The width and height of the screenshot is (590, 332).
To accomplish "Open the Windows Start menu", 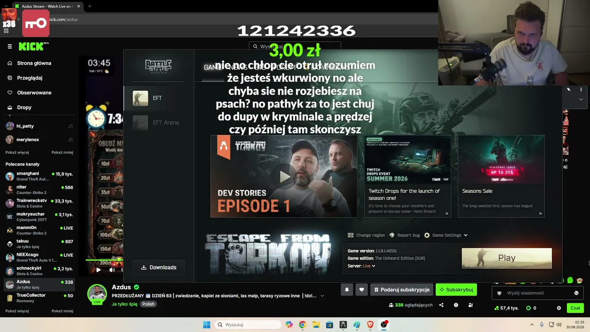I will pyautogui.click(x=206, y=325).
